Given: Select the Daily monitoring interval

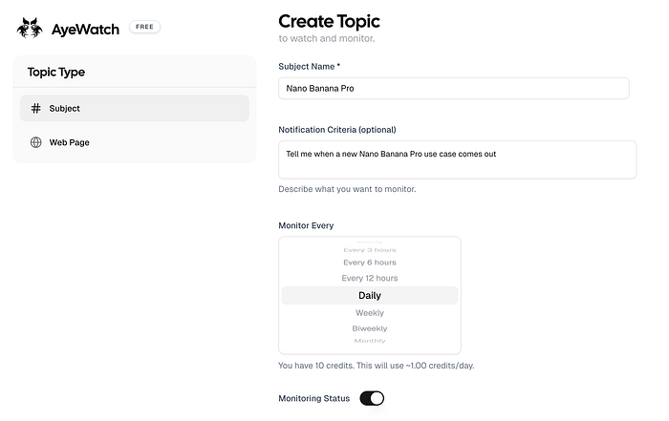Looking at the screenshot, I should [x=369, y=296].
